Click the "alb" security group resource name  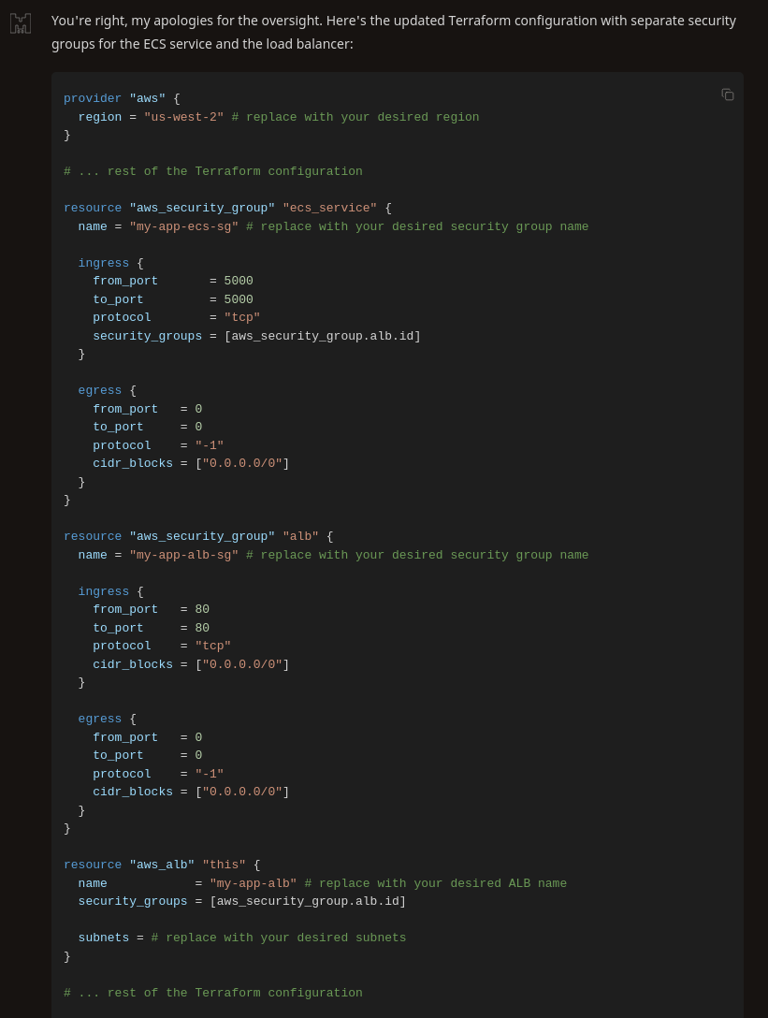(x=300, y=536)
